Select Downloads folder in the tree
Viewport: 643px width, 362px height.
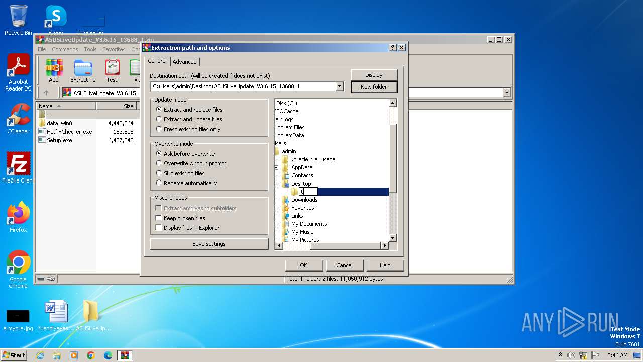(x=304, y=200)
